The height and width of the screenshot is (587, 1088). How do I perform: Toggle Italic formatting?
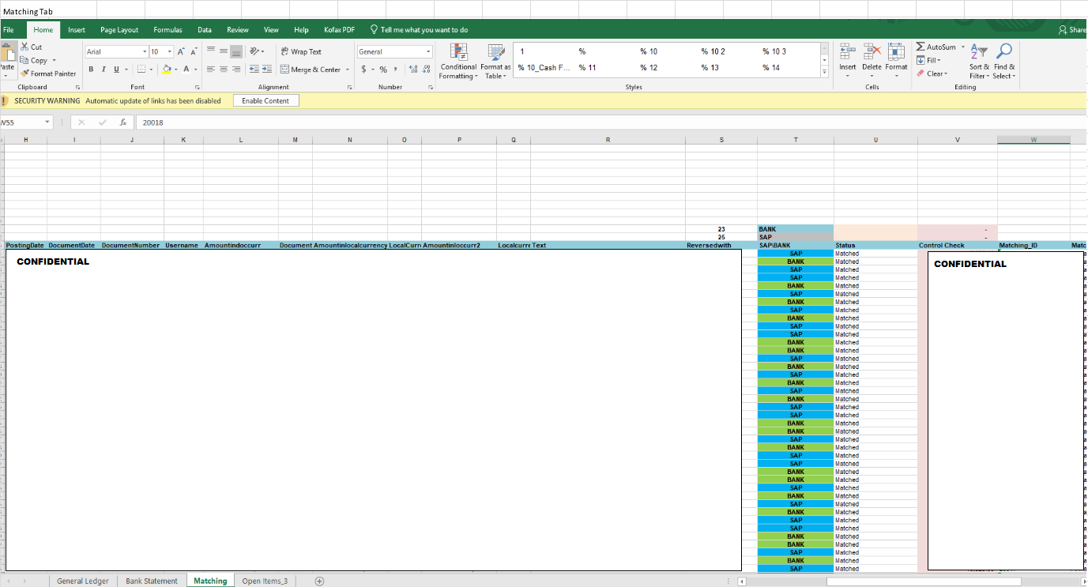(104, 70)
